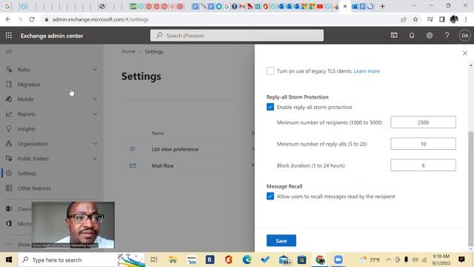Open the help question mark icon
The height and width of the screenshot is (267, 474).
pos(447,36)
